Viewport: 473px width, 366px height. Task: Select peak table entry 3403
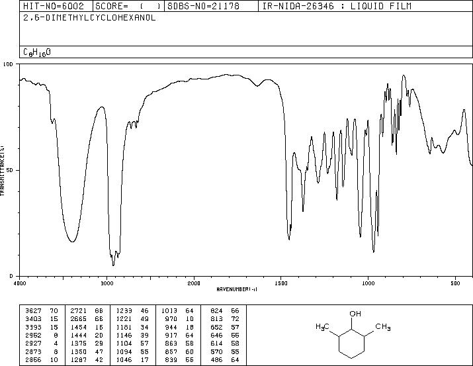click(x=42, y=318)
